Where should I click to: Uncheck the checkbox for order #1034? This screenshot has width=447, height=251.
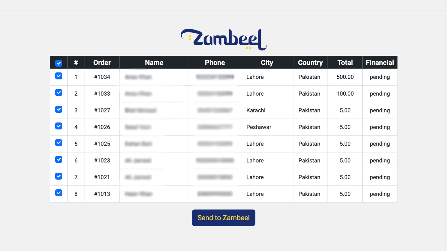[x=58, y=76]
